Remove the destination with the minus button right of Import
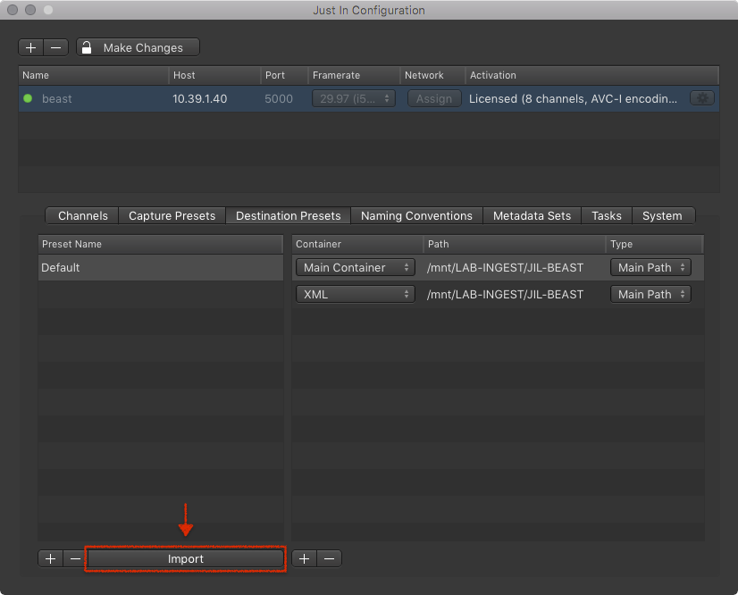The image size is (738, 595). coord(330,558)
